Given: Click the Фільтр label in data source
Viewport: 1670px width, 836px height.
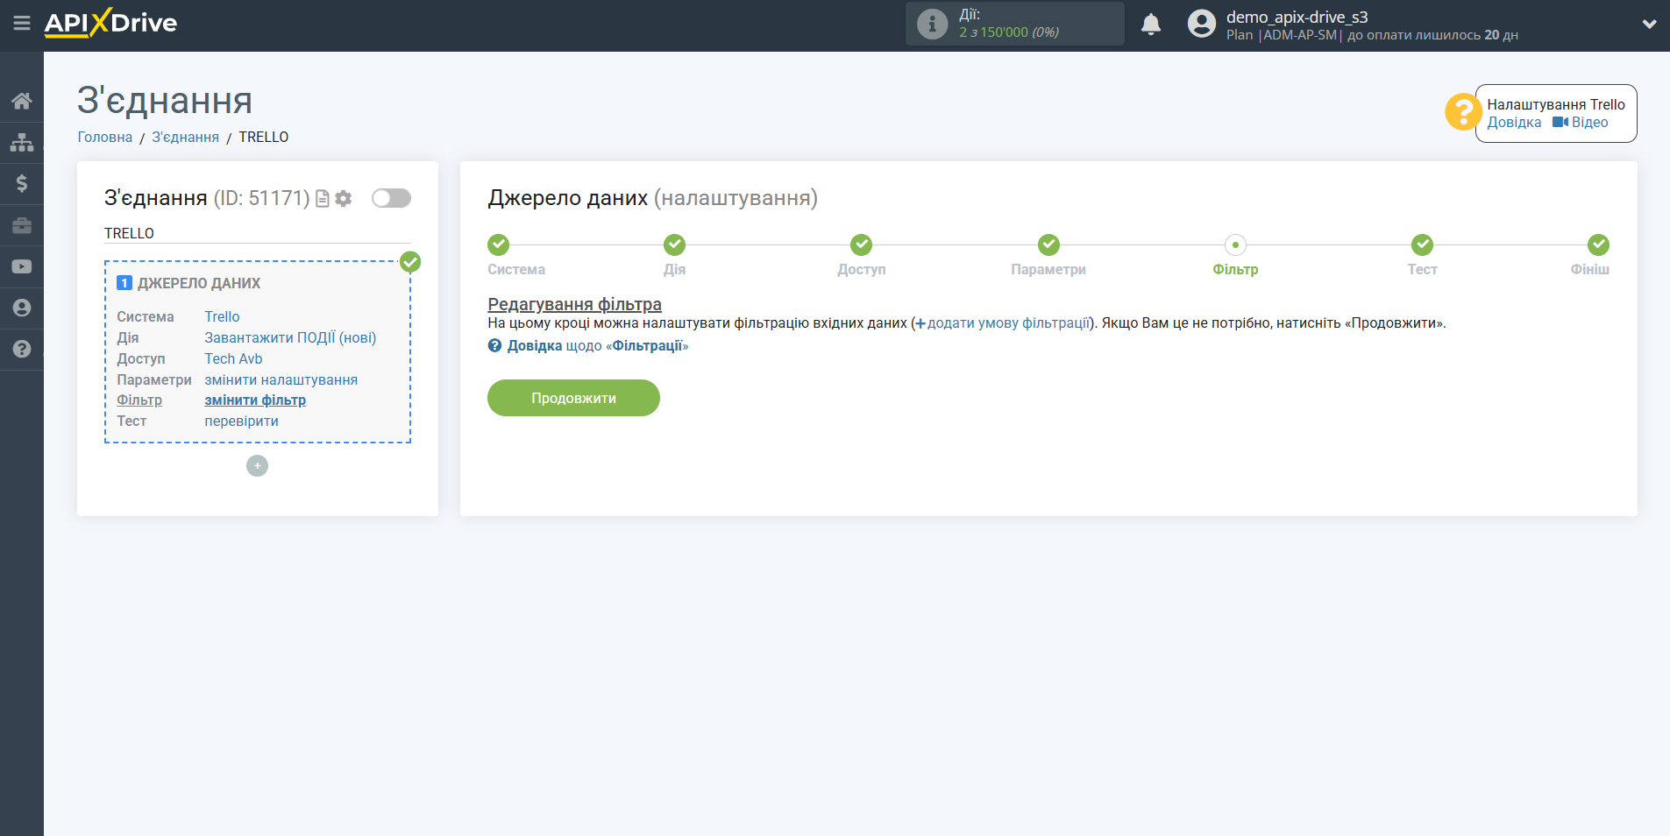Looking at the screenshot, I should pyautogui.click(x=139, y=400).
